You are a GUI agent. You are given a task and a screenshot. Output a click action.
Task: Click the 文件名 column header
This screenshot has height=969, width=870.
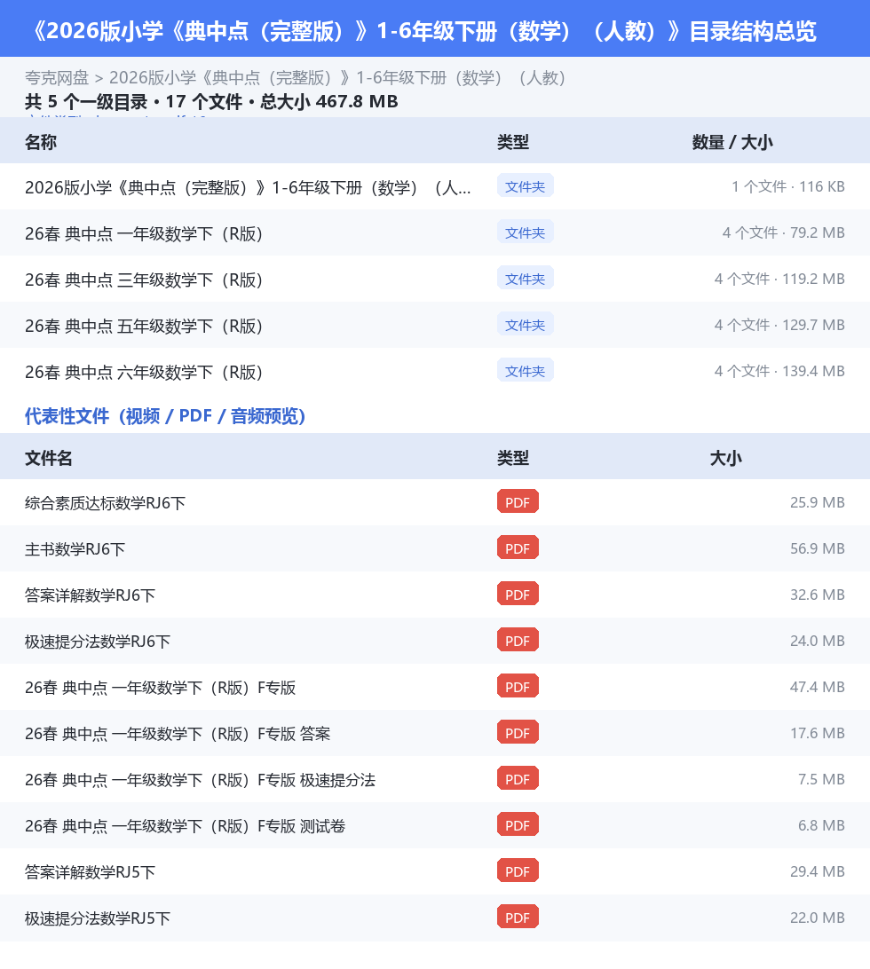[49, 458]
